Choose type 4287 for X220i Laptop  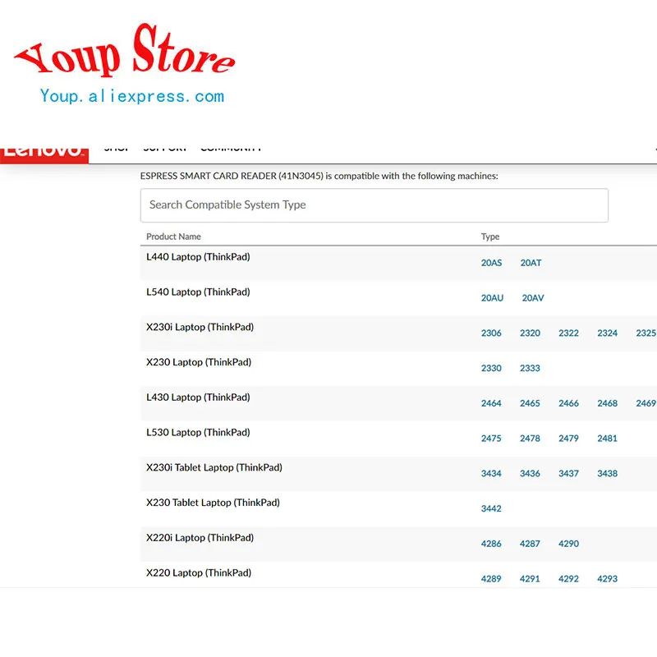(530, 544)
